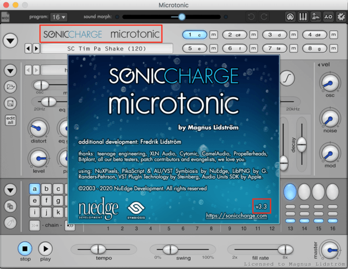Click the distort knob
This screenshot has width=348, height=269.
(x=38, y=128)
